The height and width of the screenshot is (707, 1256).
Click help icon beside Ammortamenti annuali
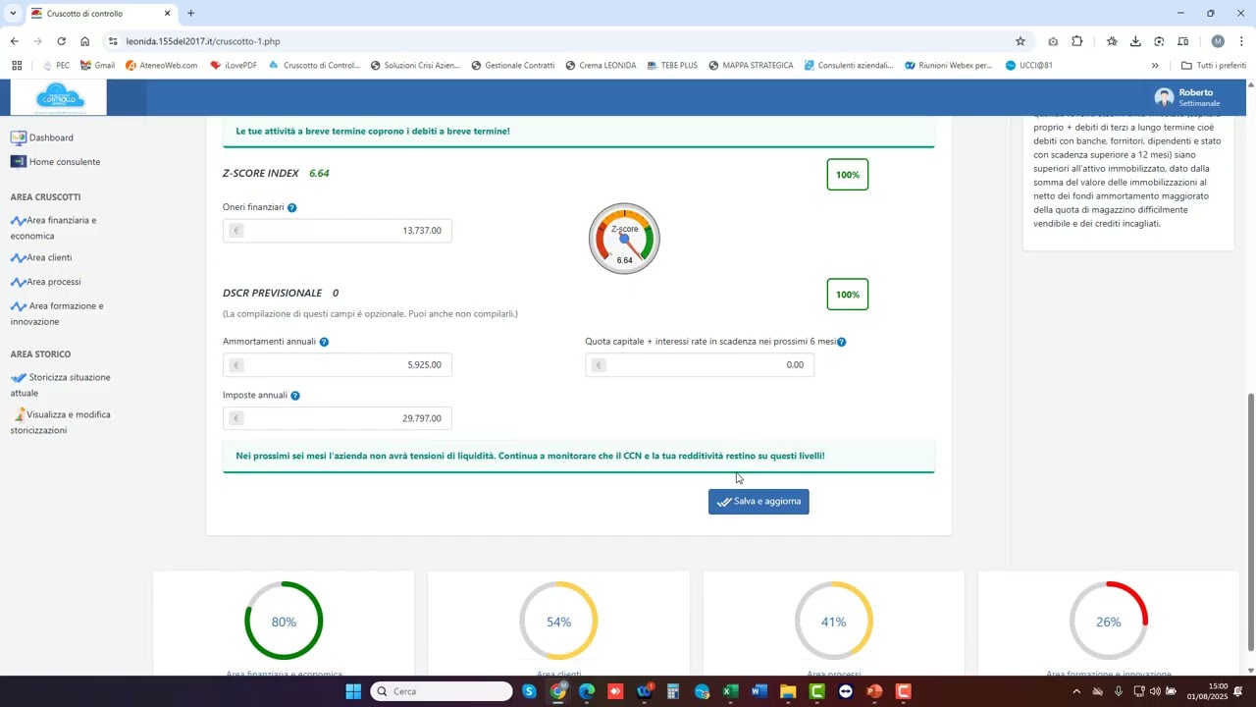click(x=324, y=343)
